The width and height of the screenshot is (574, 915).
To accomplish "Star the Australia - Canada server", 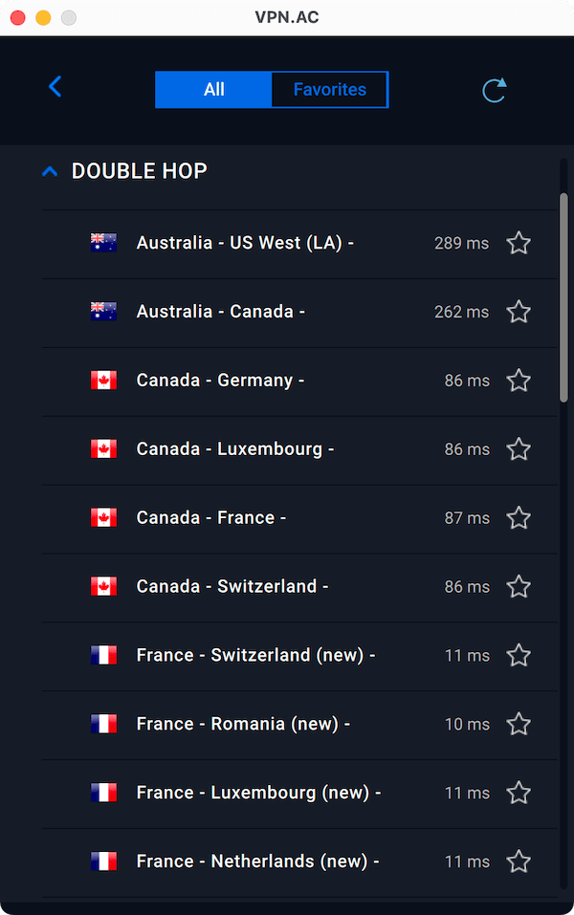I will tap(519, 312).
